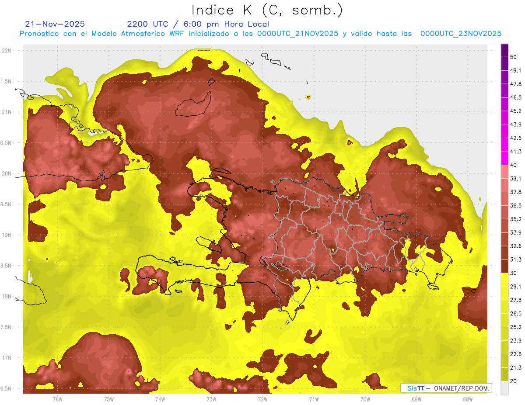Click the 18N latitude label
This screenshot has height=405, width=525.
[7, 297]
